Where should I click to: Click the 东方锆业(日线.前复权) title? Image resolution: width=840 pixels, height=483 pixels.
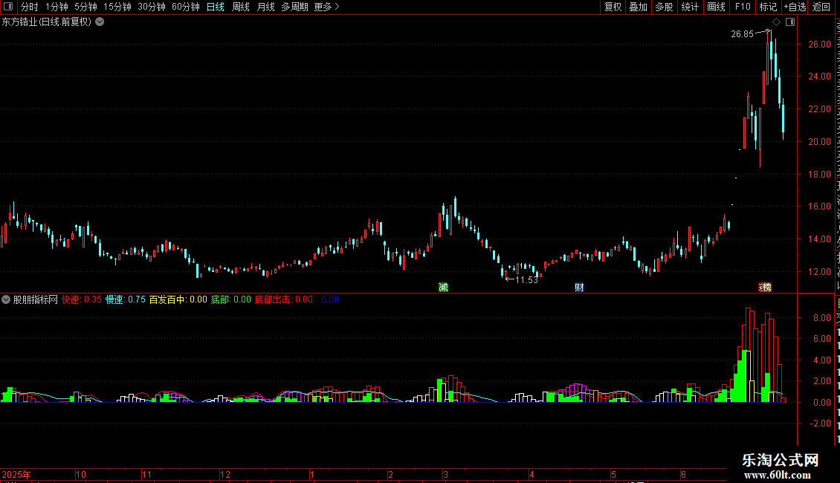[47, 22]
